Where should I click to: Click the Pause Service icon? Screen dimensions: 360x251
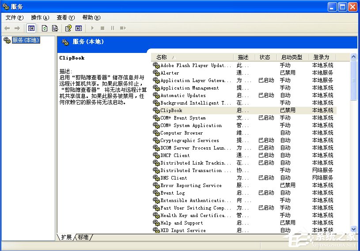pos(113,28)
